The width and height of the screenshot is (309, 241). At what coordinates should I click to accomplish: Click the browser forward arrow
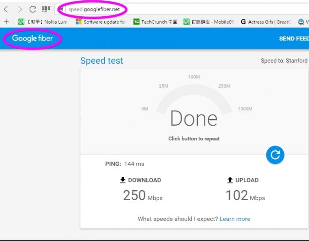[20, 9]
